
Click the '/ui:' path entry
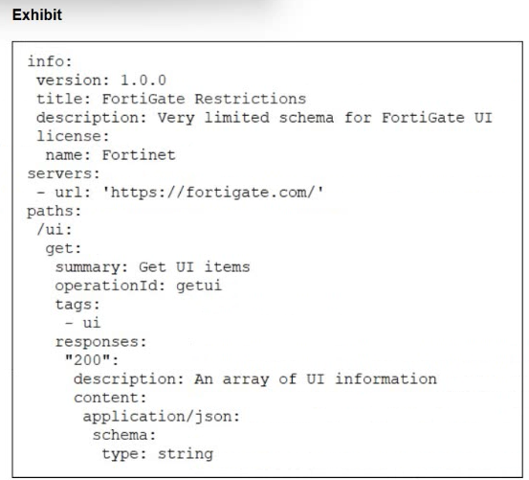[x=55, y=230]
